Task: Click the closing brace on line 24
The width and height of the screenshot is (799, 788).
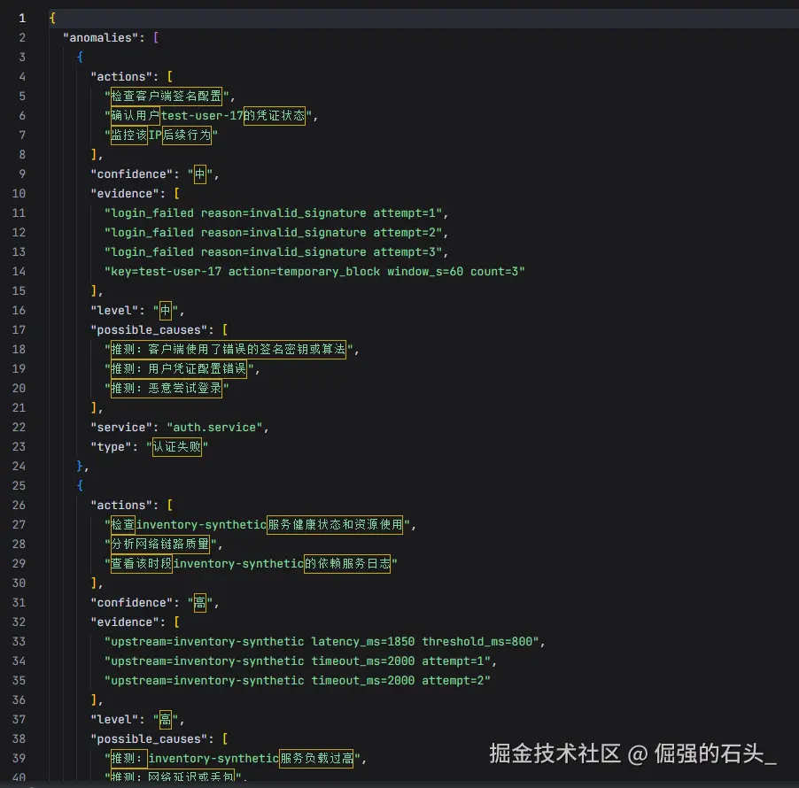Action: coord(80,467)
